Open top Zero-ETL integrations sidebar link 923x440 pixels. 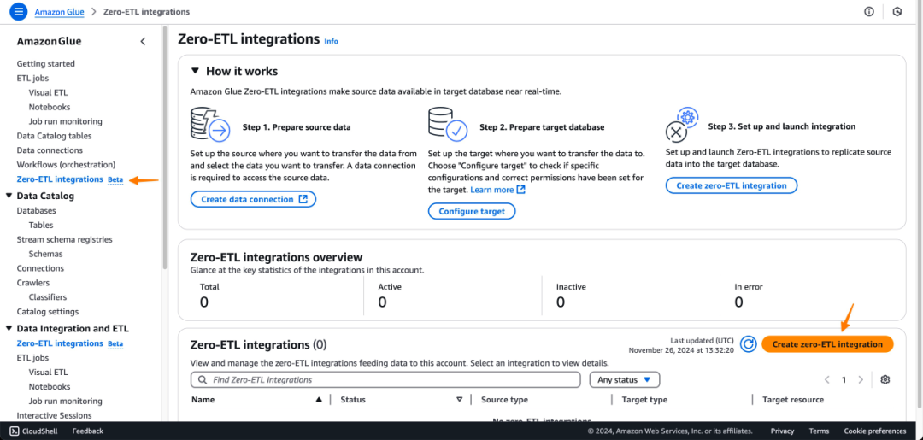(x=60, y=179)
